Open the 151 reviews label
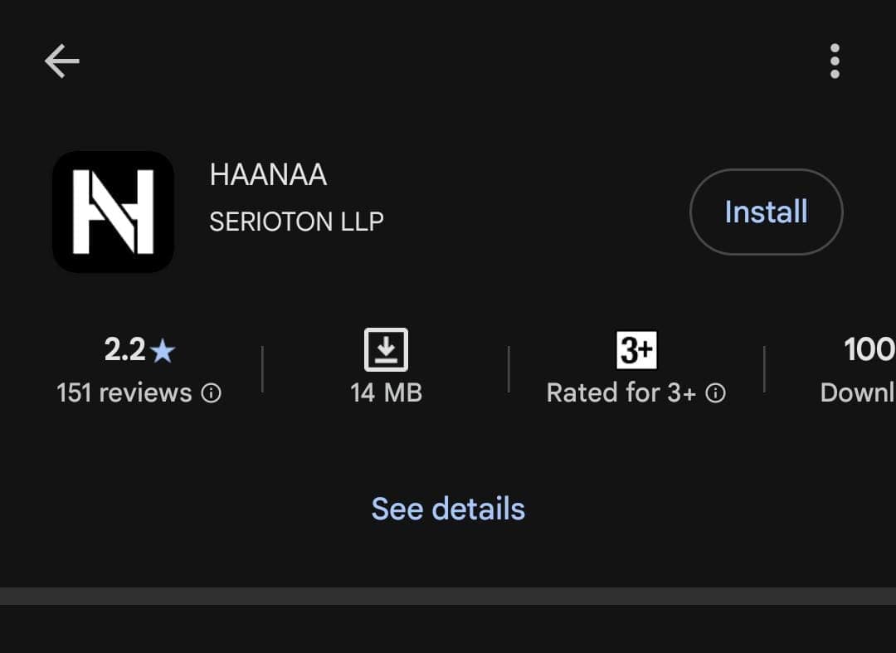This screenshot has width=896, height=653. (124, 392)
